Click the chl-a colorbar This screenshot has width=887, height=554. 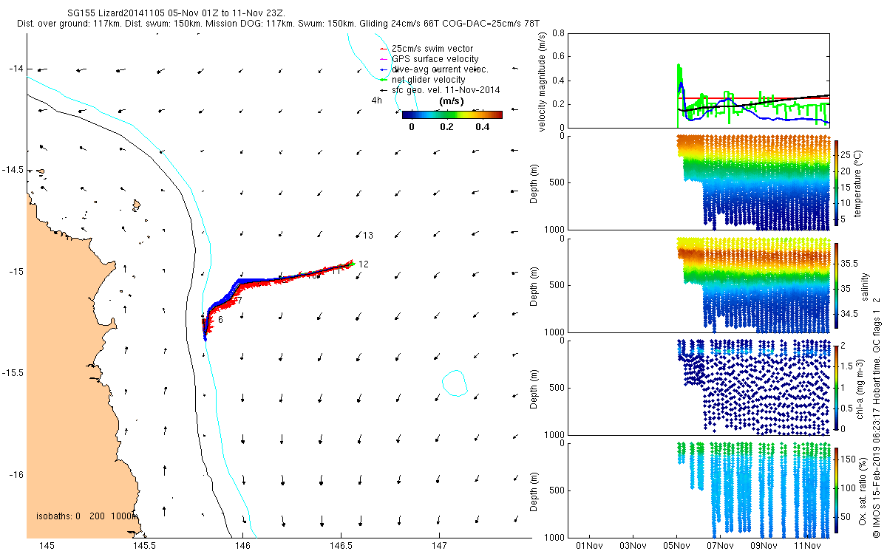click(x=837, y=387)
